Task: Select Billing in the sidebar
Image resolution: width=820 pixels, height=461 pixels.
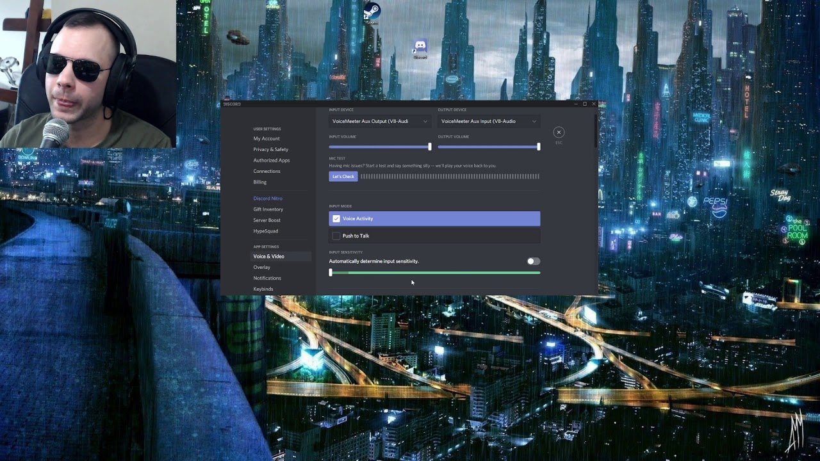Action: tap(260, 182)
